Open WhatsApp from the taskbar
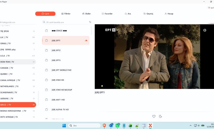The width and height of the screenshot is (214, 129). coord(117,125)
